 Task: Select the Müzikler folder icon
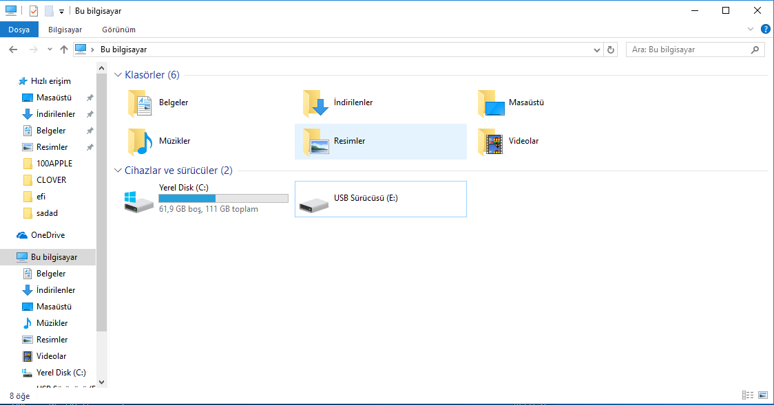click(140, 142)
